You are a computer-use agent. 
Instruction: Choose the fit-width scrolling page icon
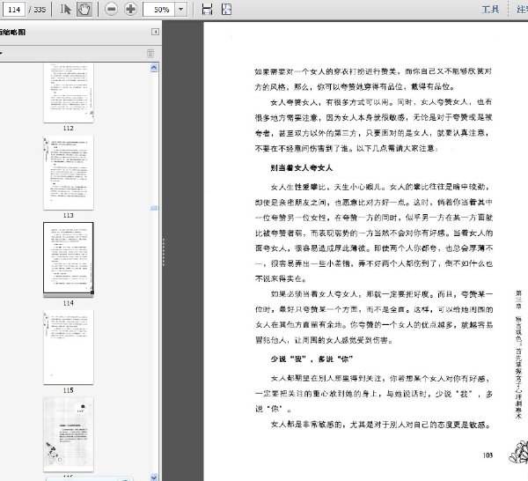tap(207, 9)
